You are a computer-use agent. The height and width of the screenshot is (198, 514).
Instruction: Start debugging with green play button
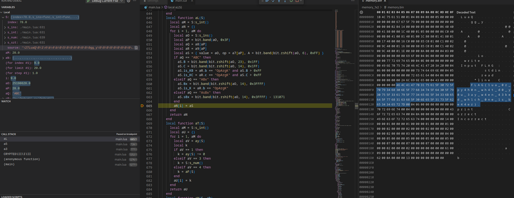point(89,2)
